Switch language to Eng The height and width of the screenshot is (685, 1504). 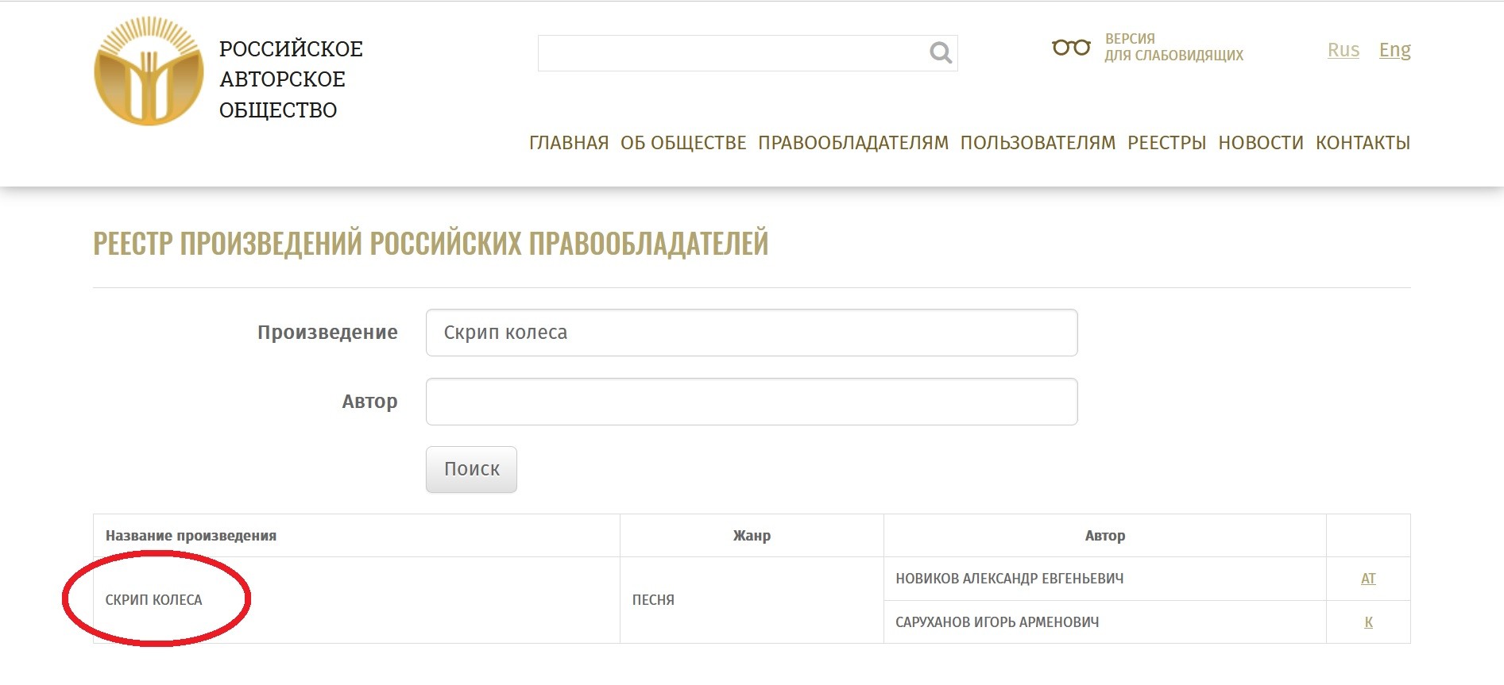[x=1395, y=50]
